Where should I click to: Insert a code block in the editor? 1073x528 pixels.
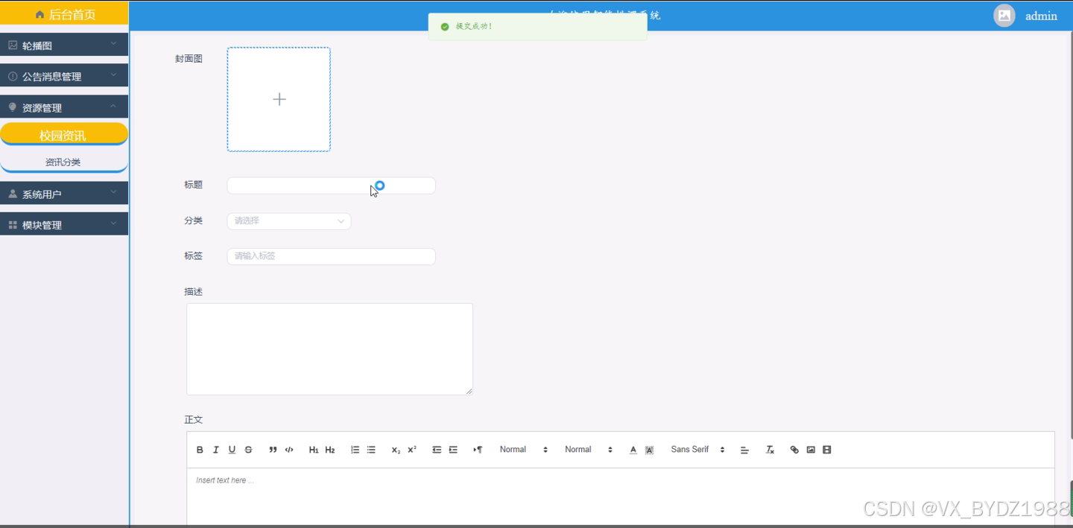[289, 450]
